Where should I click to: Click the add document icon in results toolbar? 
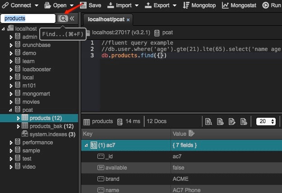[220, 121]
